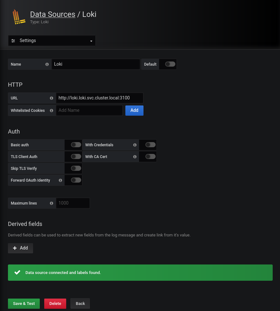Click the Back button
Image resolution: width=280 pixels, height=311 pixels.
click(x=80, y=304)
